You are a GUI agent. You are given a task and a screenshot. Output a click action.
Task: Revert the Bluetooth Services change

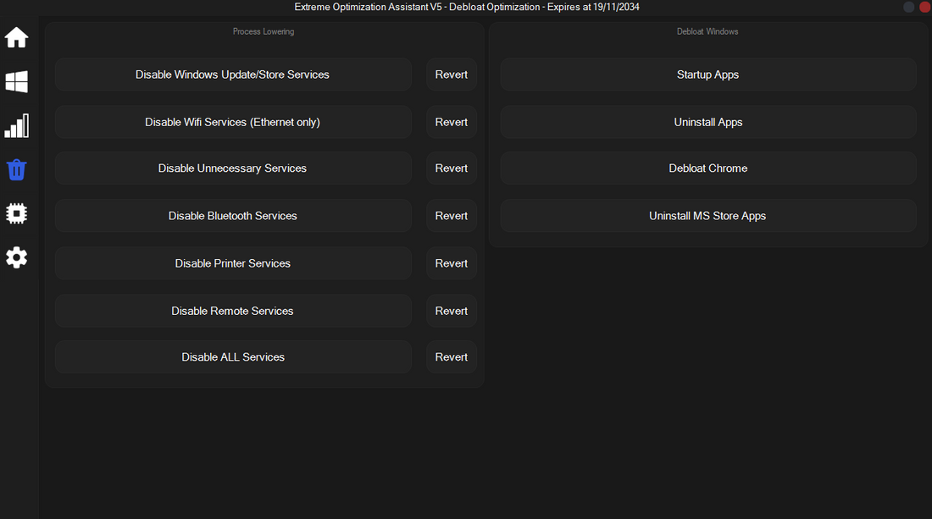(451, 215)
